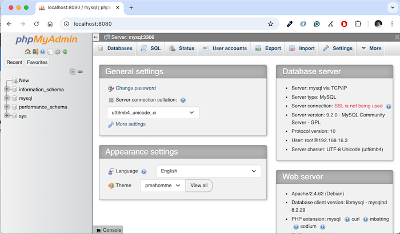Click browser bookmark star icon
Viewport: 400px width, 234px height.
[x=270, y=24]
